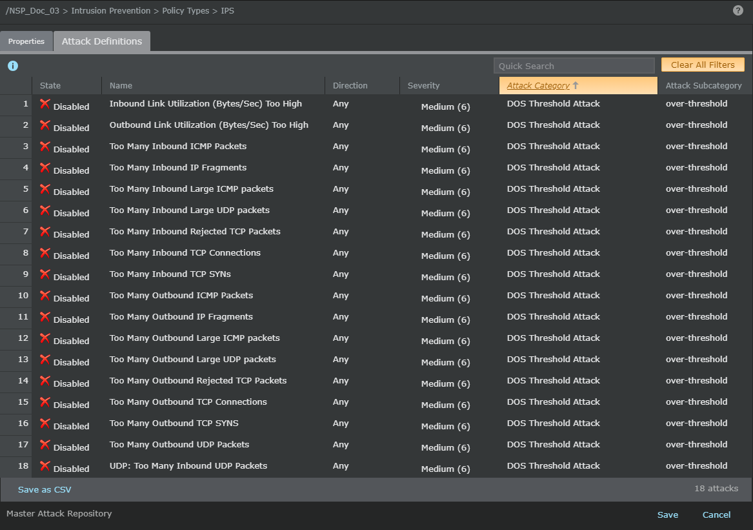This screenshot has width=753, height=530.
Task: Select the Attack Definitions tab
Action: coord(102,41)
